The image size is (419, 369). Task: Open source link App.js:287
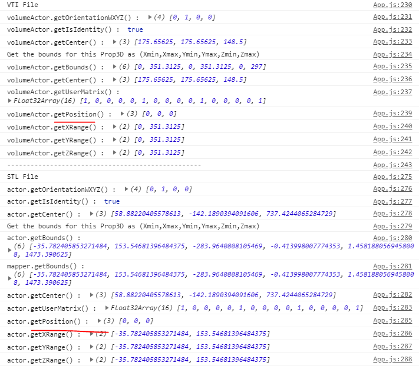pyautogui.click(x=392, y=346)
